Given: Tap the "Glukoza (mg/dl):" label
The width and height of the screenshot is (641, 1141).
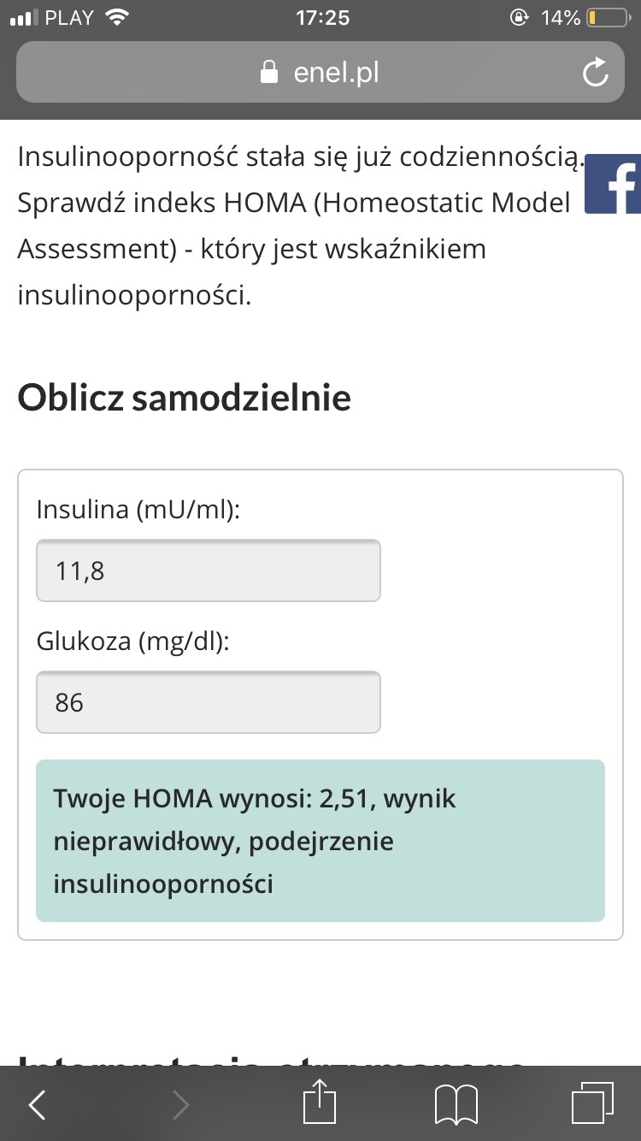Looking at the screenshot, I should [133, 641].
